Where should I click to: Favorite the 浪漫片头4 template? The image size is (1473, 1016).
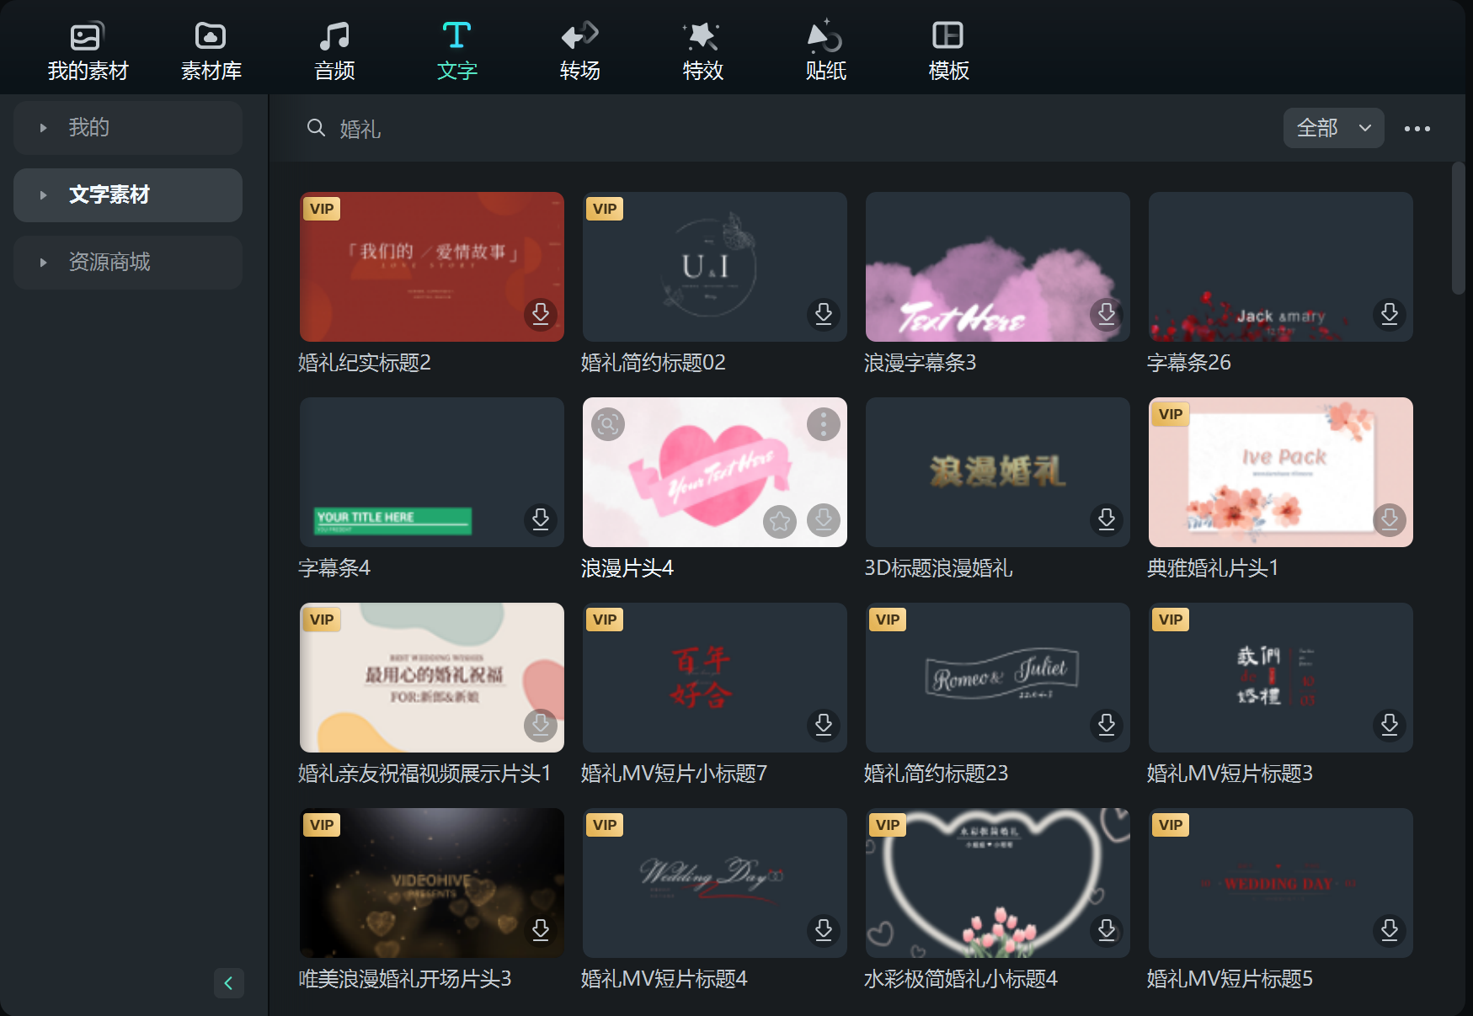pos(779,521)
